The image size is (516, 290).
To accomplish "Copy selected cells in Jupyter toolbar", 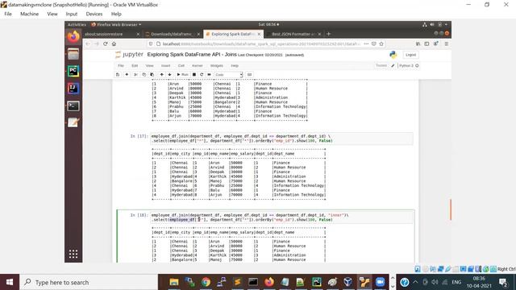I will coord(144,75).
